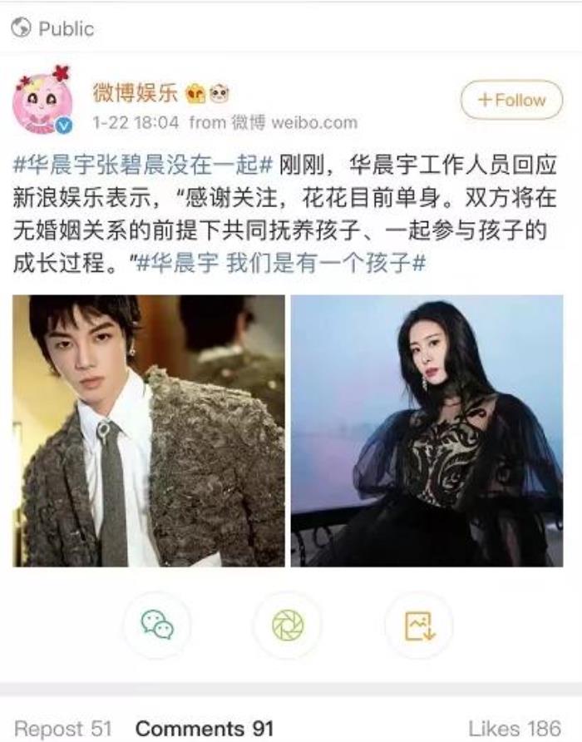Share post via WeChat icon

pyautogui.click(x=158, y=625)
